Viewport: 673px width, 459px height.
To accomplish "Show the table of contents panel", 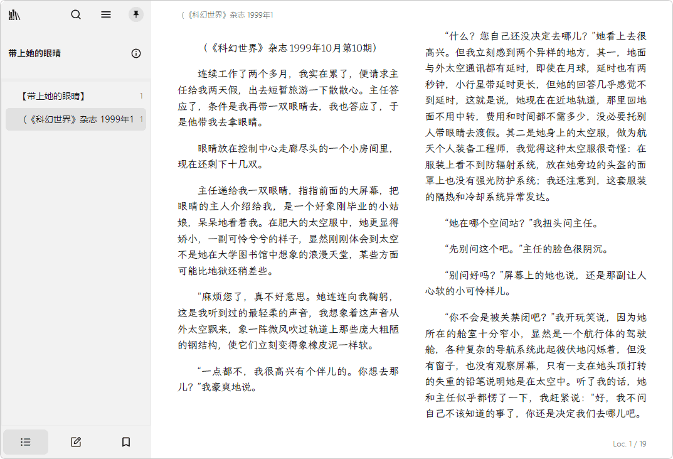I will [x=26, y=442].
